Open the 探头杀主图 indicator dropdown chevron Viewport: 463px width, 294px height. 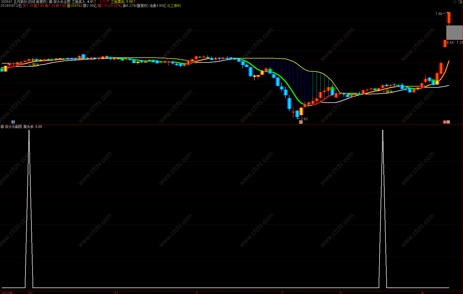[51, 2]
